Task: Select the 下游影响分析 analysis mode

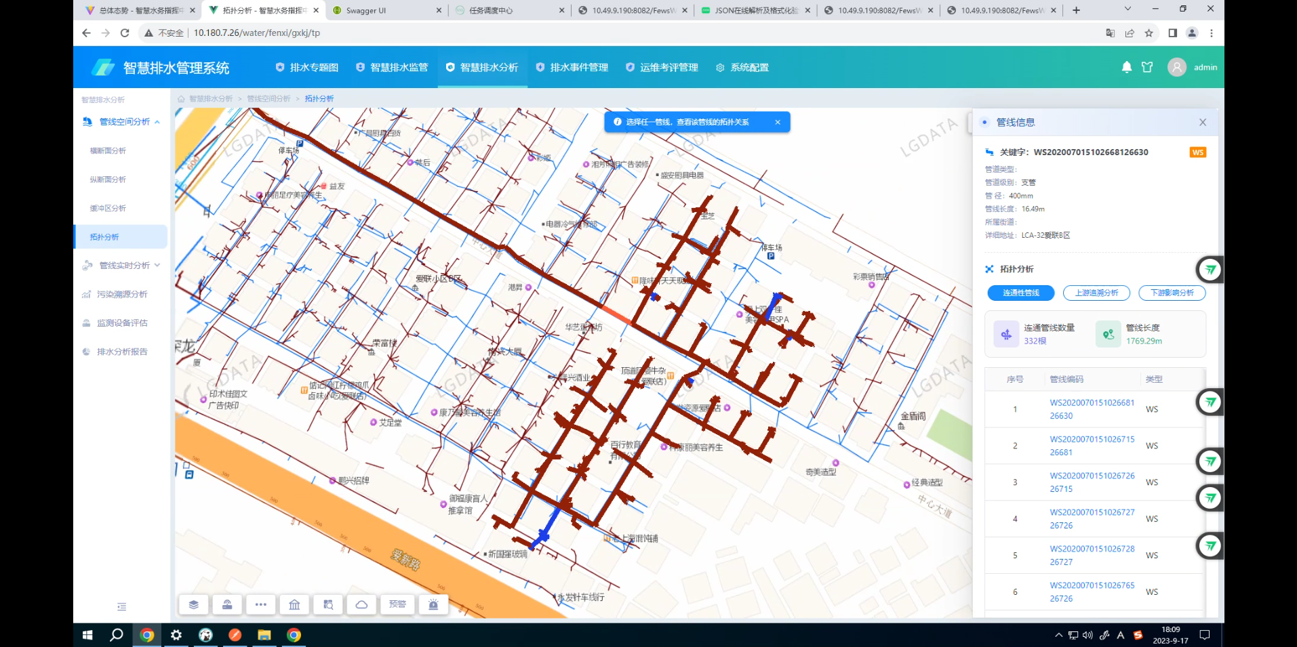Action: point(1172,293)
